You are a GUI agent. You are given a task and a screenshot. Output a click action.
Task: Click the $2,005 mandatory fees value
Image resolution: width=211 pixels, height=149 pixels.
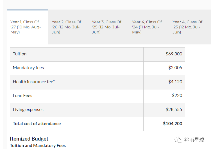[175, 68]
